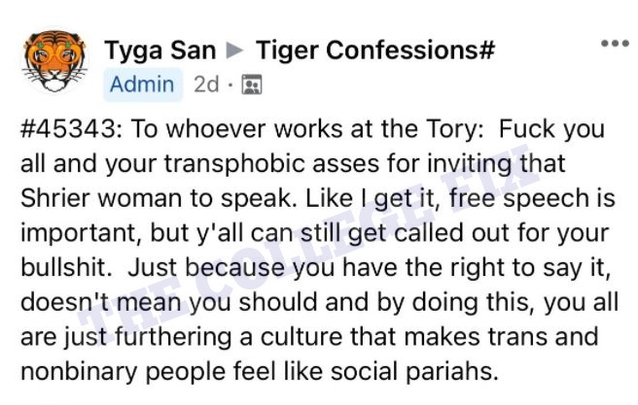Image resolution: width=638 pixels, height=405 pixels.
Task: Click the word Shrier in the post
Action: 54,198
